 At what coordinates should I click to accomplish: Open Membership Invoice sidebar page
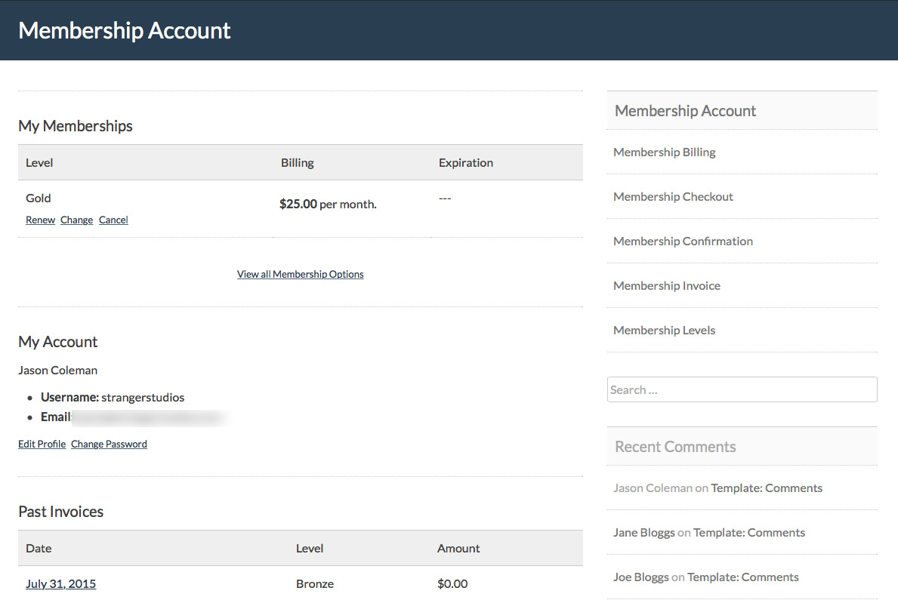[666, 286]
